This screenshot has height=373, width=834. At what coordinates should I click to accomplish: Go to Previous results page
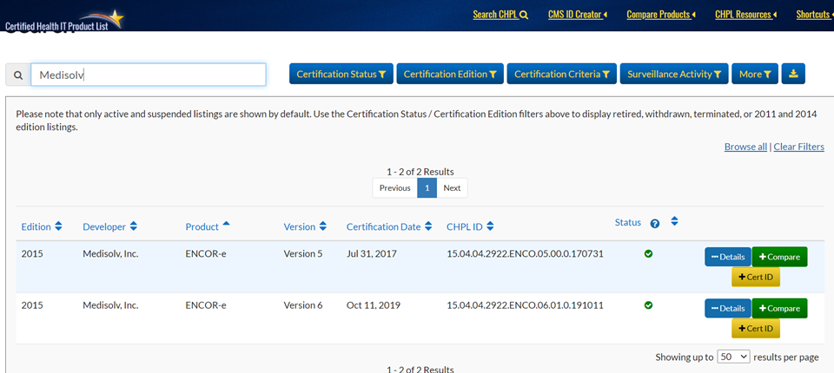tap(394, 188)
